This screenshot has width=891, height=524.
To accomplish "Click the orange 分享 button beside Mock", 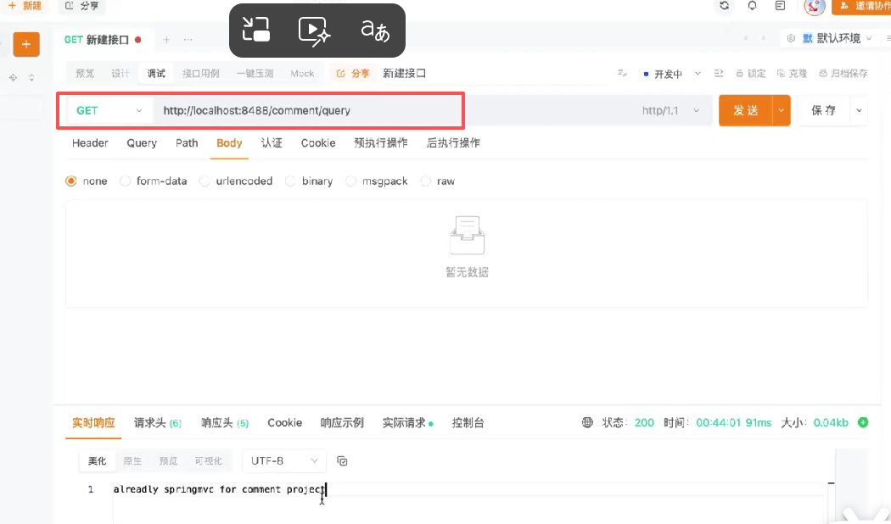I will pyautogui.click(x=353, y=73).
